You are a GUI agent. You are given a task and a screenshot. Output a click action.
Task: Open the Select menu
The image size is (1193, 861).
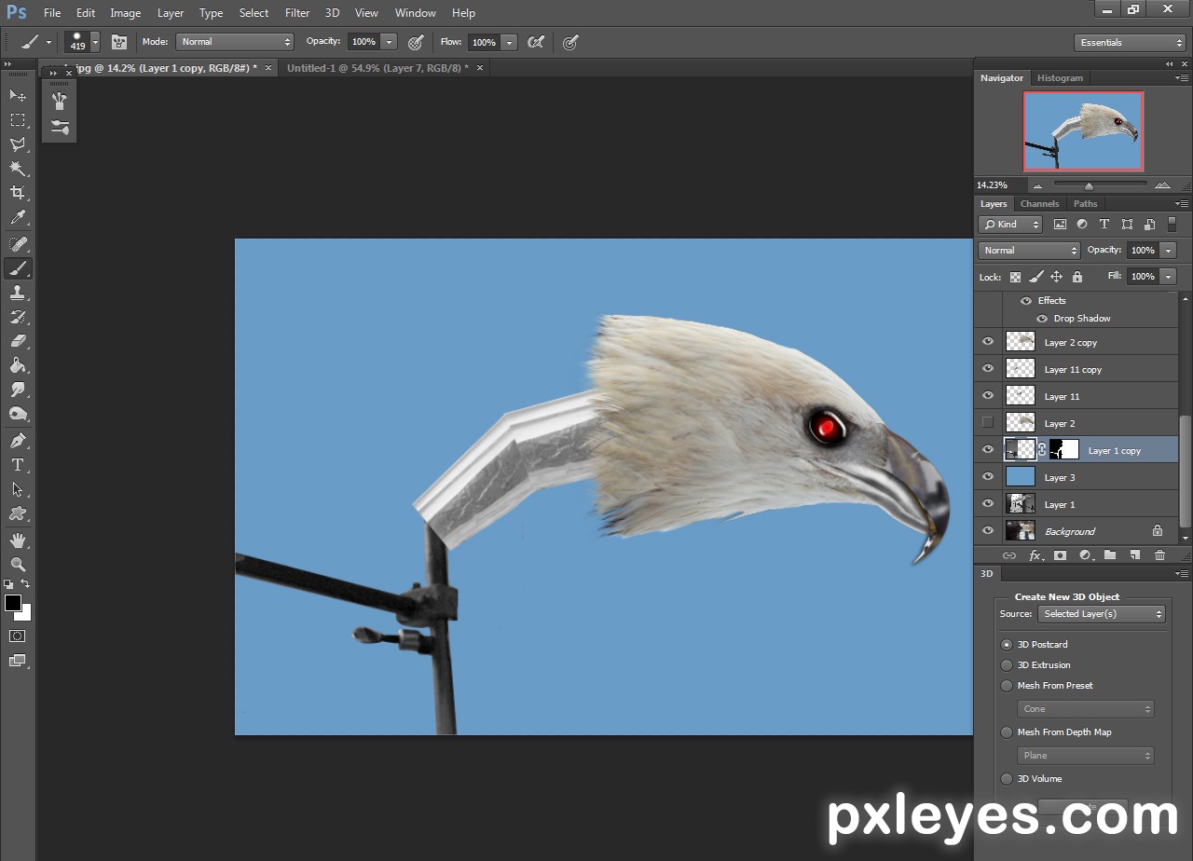[254, 13]
